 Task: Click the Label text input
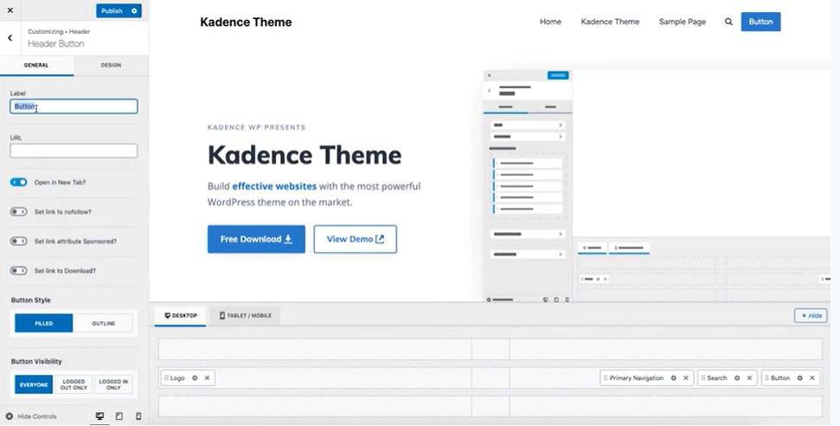click(x=74, y=106)
